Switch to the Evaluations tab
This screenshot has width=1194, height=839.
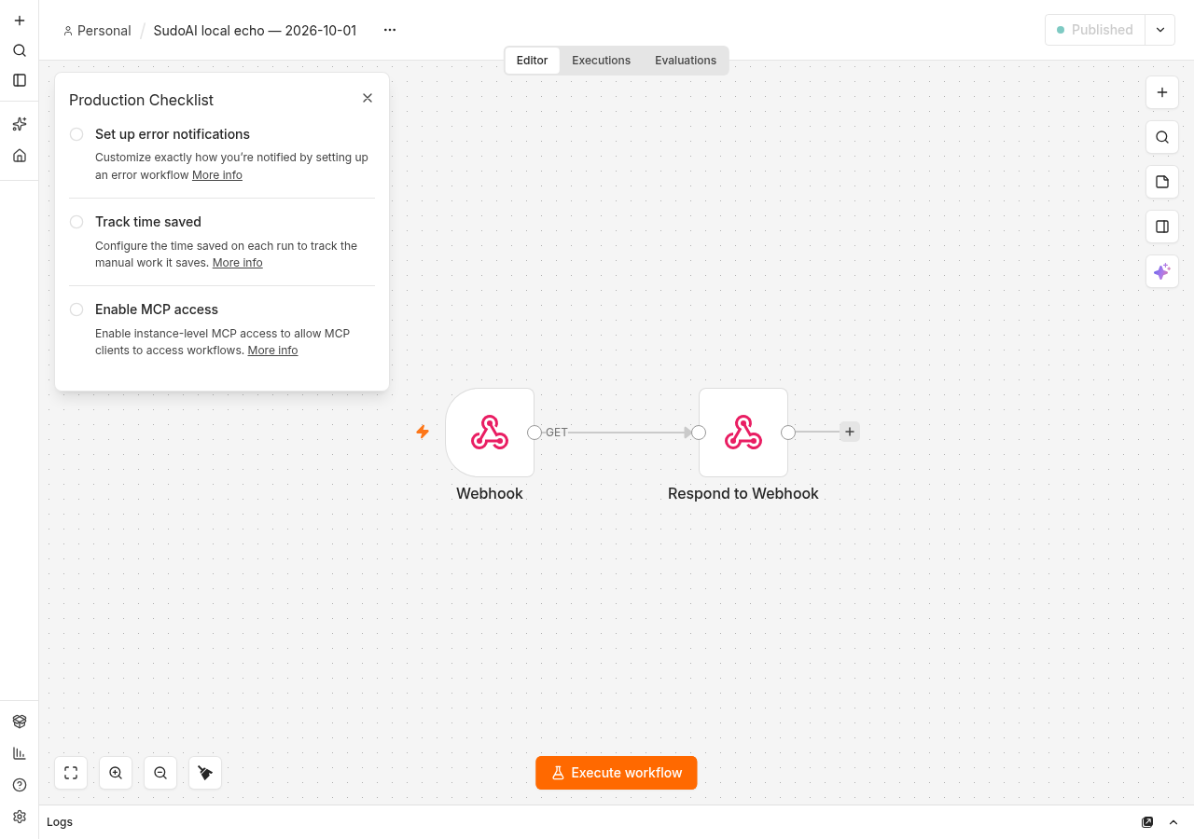[686, 61]
